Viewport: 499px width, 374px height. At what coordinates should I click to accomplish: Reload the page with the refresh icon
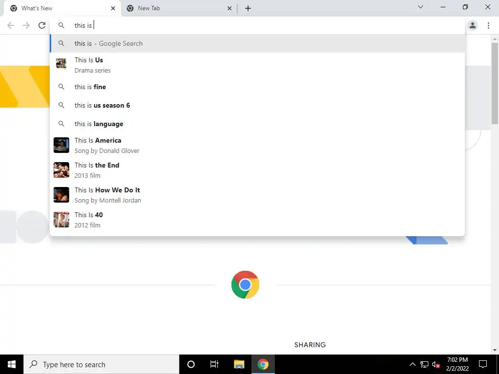coord(42,25)
